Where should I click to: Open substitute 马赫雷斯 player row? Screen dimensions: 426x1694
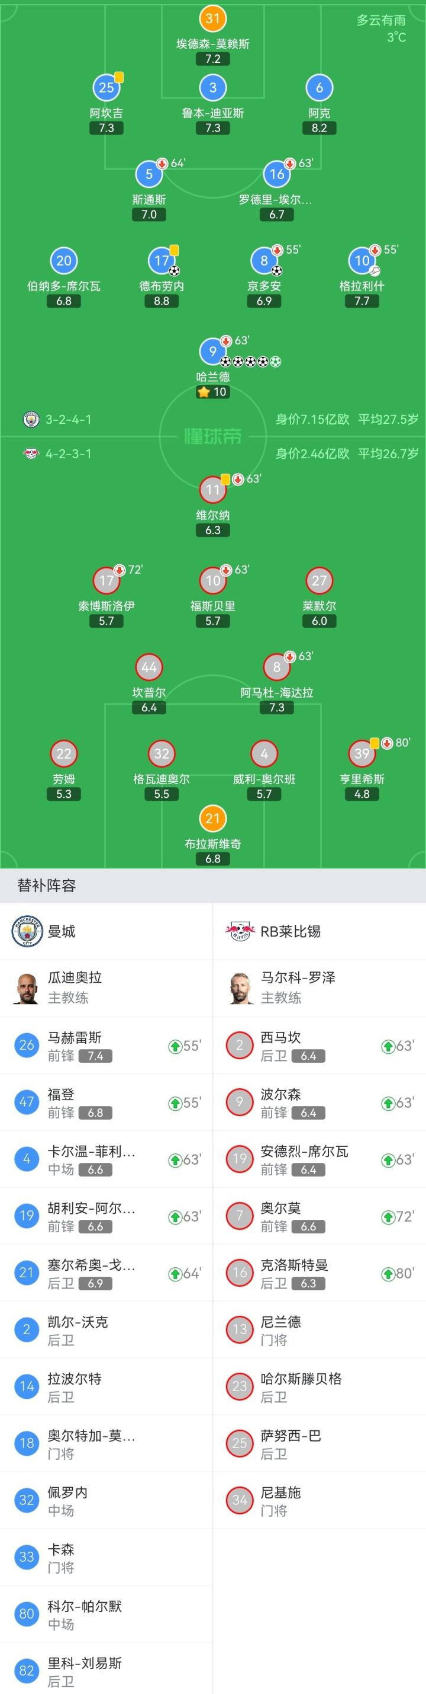[x=106, y=1046]
